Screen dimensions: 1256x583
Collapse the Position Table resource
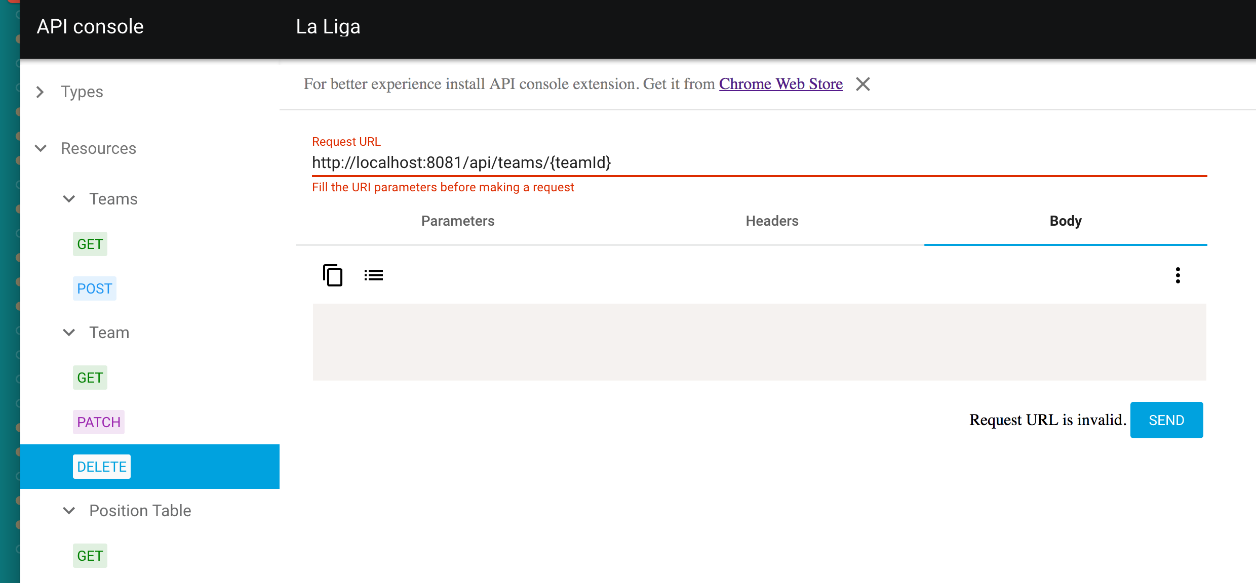[x=69, y=510]
